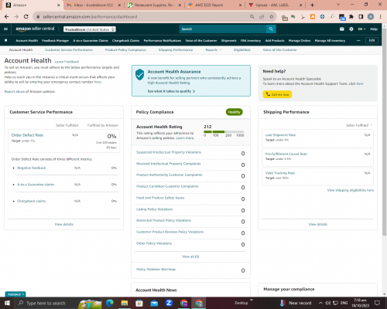The image size is (387, 309).
Task: Switch to the Restaurant Supplies tab
Action: tap(154, 5)
